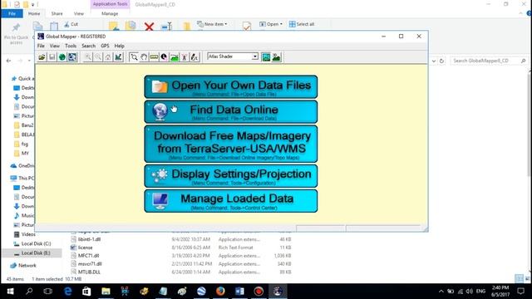Image resolution: width=532 pixels, height=299 pixels.
Task: Open Global Mapper Tools menu
Action: click(x=71, y=46)
